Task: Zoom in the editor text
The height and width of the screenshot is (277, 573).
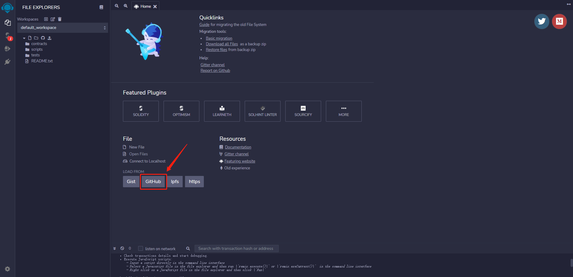Action: tap(126, 6)
